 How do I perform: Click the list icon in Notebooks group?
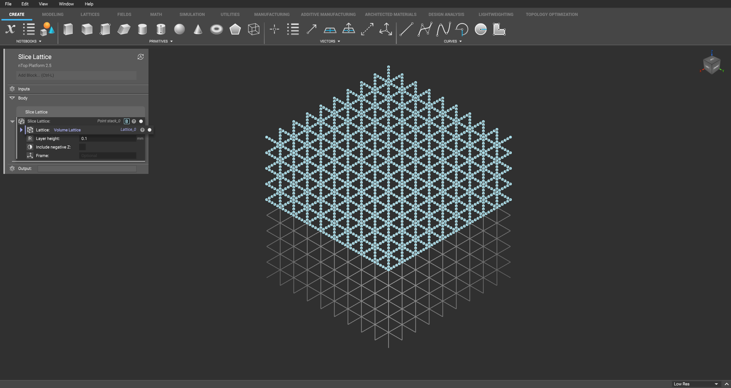click(29, 29)
